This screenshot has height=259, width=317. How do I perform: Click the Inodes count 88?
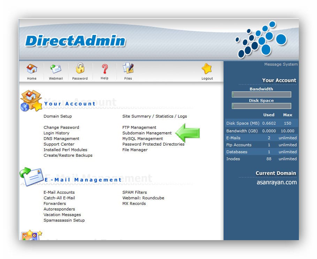coord(269,159)
